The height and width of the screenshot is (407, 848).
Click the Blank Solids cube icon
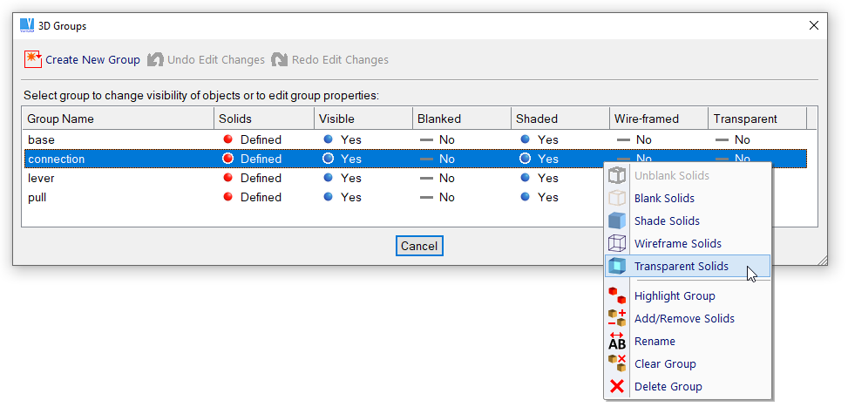coord(617,199)
